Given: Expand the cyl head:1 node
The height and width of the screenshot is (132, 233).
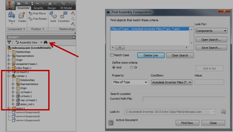Looking at the screenshot, I should pos(13,92).
